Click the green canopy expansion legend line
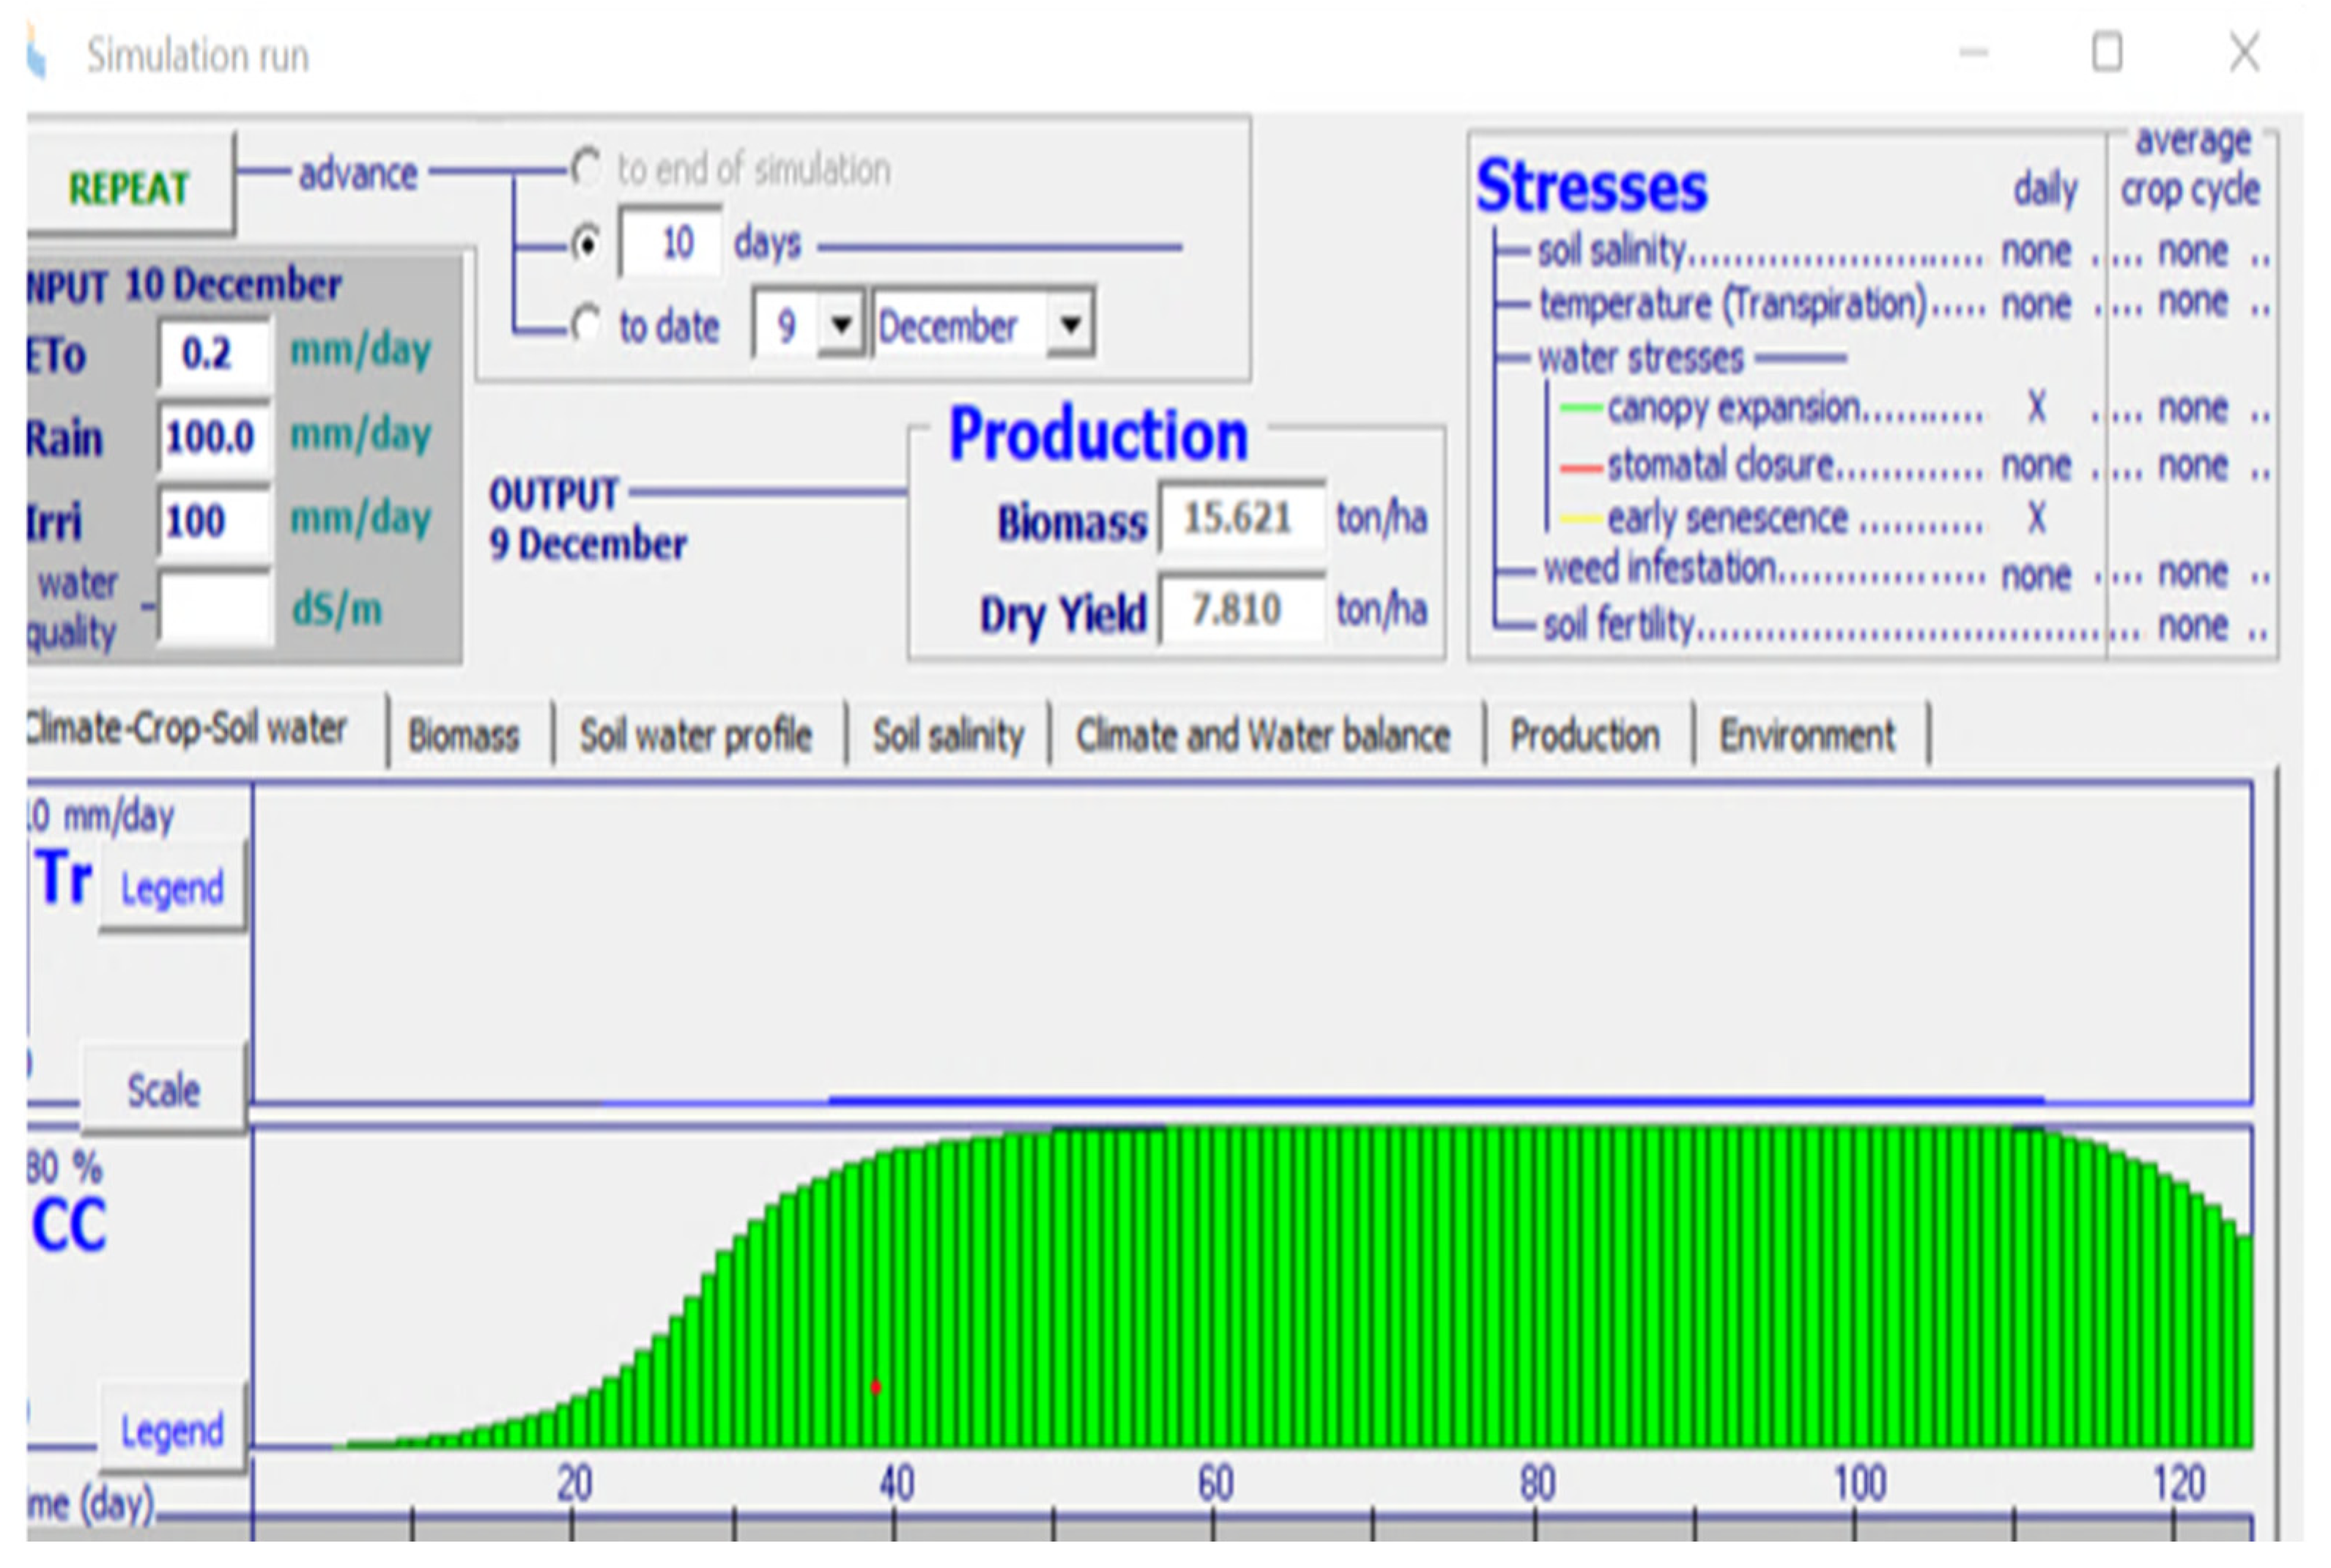Screen dimensions: 2331x1568 (x=1581, y=408)
